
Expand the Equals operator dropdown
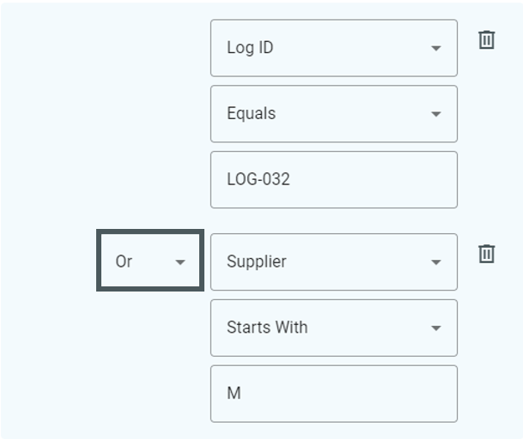(x=334, y=114)
